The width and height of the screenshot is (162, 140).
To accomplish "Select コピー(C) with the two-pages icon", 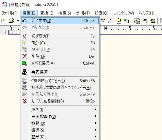I will pyautogui.click(x=60, y=43).
